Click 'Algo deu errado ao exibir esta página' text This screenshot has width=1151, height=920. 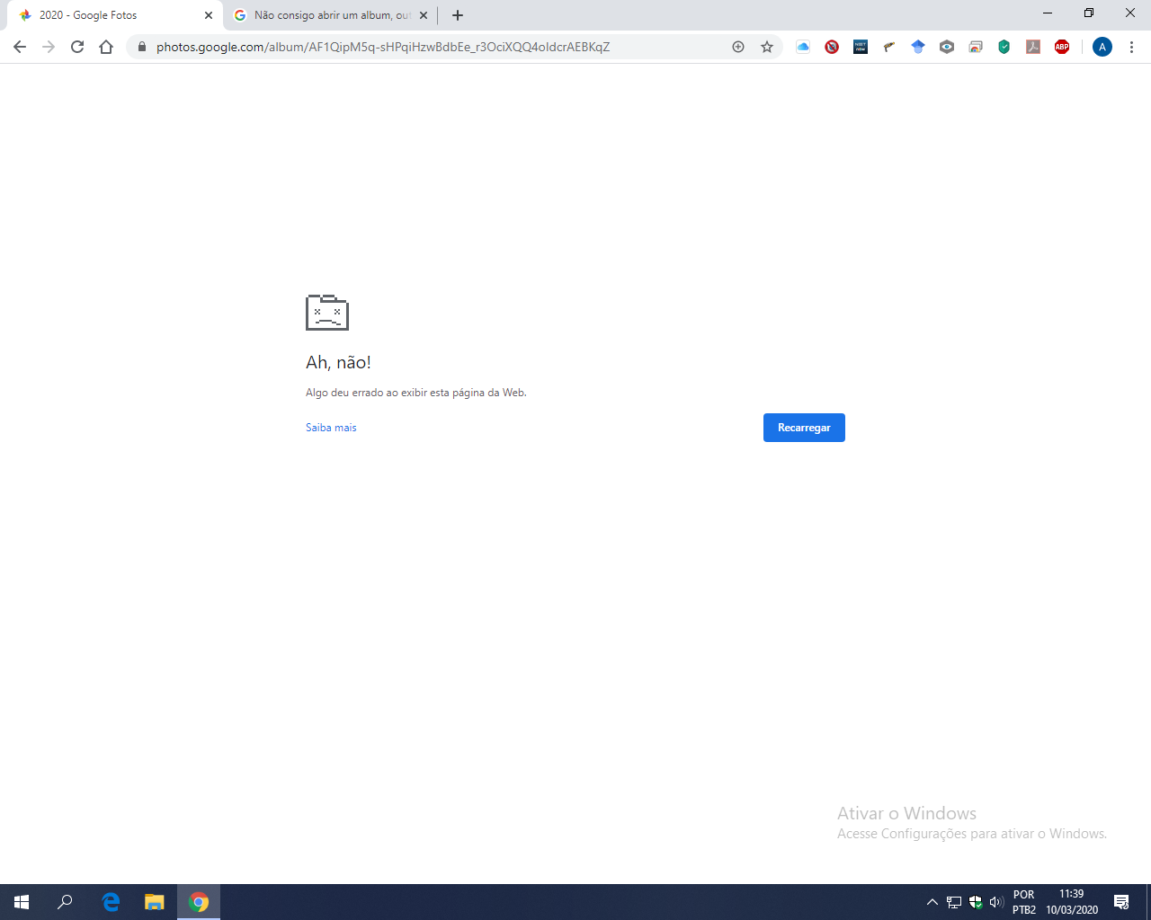tap(416, 393)
